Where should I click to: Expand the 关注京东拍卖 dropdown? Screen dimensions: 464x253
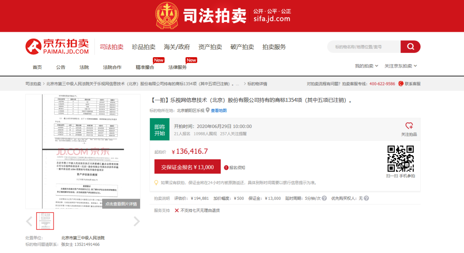(x=401, y=66)
